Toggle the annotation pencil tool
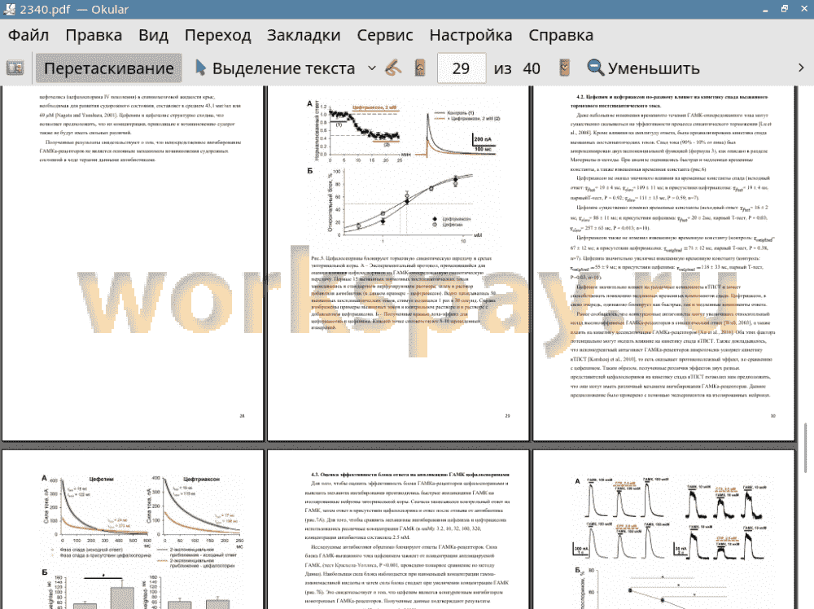 [393, 68]
